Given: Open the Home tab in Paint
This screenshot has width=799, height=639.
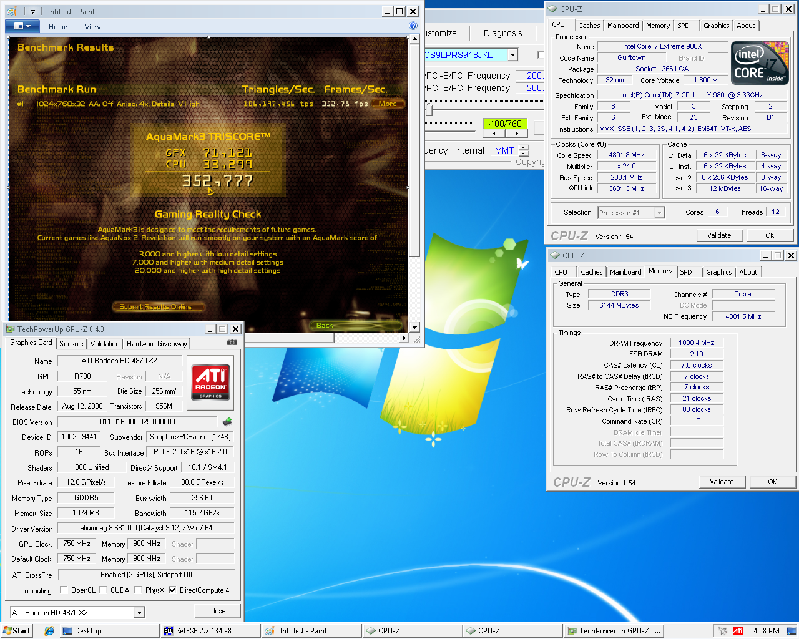Looking at the screenshot, I should [58, 27].
